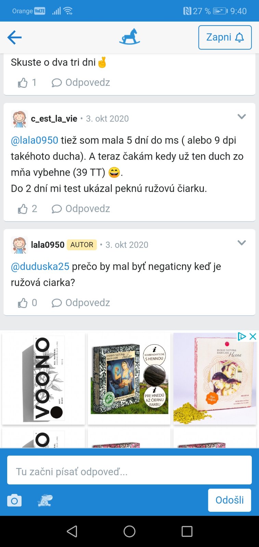
Task: Tap the blue back arrow
Action: pyautogui.click(x=14, y=37)
